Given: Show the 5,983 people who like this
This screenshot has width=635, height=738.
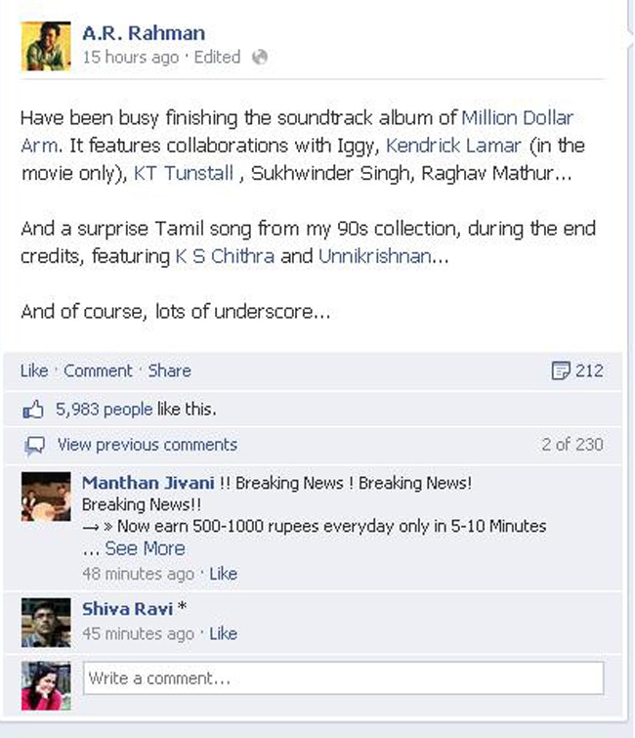Looking at the screenshot, I should (x=104, y=410).
